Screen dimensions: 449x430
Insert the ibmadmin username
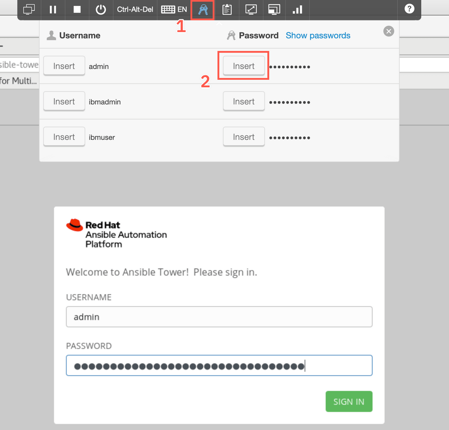tap(64, 102)
